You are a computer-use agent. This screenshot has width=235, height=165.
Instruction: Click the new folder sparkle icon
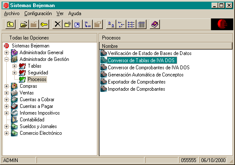(x=68, y=24)
